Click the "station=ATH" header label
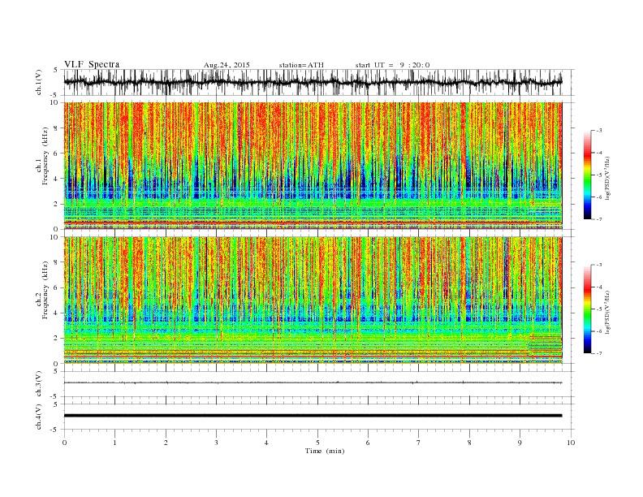Image resolution: width=643 pixels, height=497 pixels. coord(301,65)
